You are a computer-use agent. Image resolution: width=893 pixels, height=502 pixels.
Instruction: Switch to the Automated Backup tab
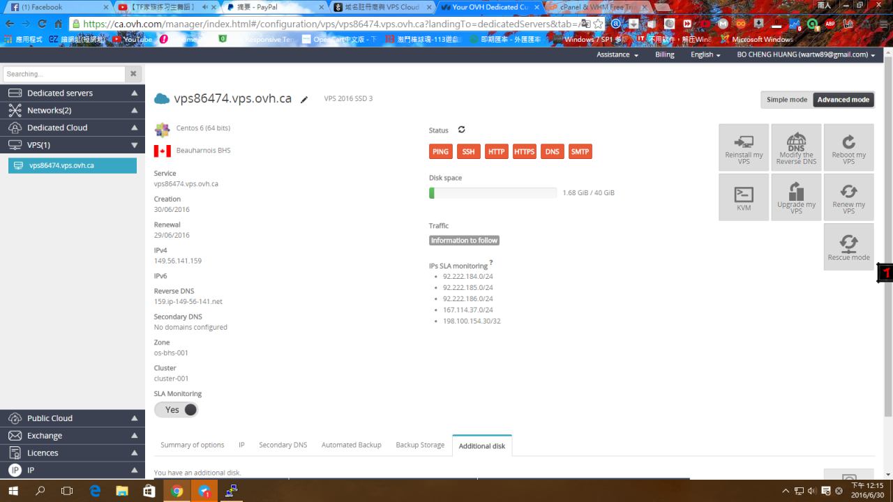[x=352, y=445]
